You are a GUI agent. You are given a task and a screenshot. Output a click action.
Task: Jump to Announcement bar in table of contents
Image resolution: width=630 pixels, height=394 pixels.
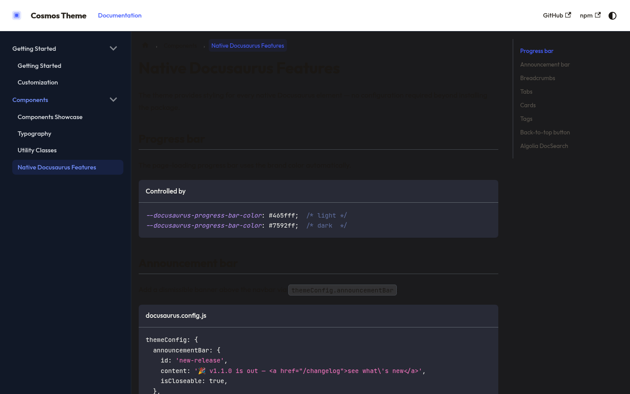(x=545, y=64)
